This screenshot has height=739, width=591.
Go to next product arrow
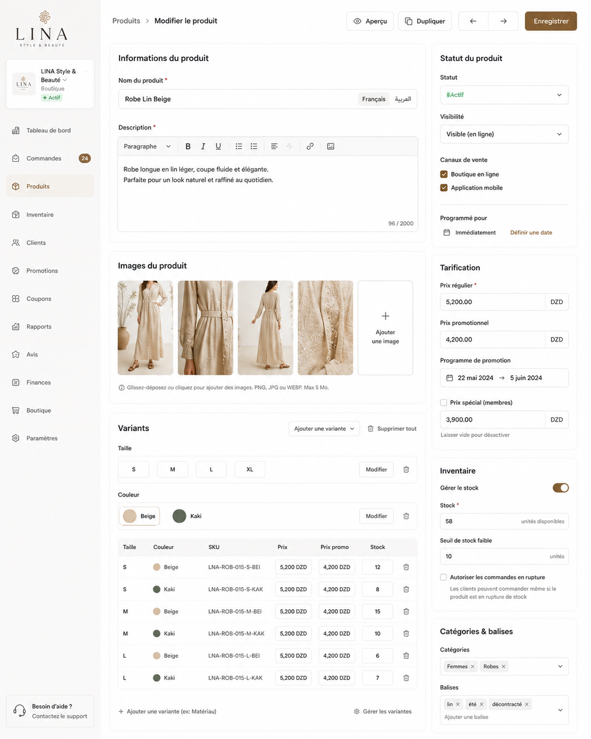pos(504,21)
